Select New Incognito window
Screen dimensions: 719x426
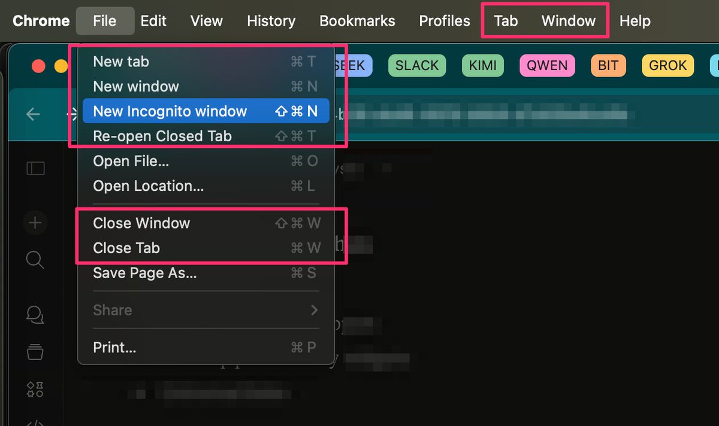pos(206,111)
